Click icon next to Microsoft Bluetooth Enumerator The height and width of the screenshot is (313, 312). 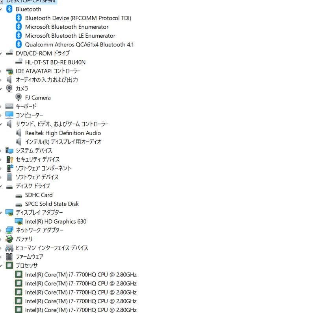point(19,27)
